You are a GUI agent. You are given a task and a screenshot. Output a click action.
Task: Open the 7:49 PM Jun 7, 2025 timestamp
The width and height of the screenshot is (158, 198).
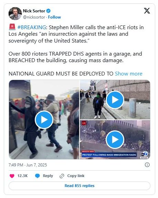pos(28,165)
